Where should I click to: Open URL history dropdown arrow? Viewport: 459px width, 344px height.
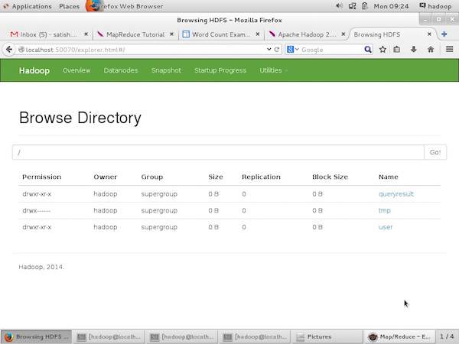[x=267, y=50]
